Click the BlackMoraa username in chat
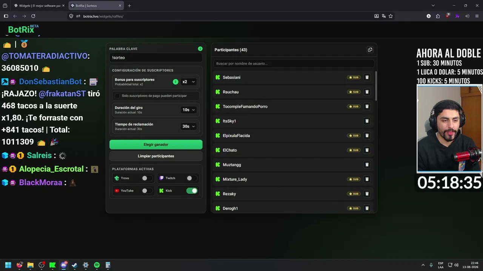483x271 pixels. click(x=40, y=183)
